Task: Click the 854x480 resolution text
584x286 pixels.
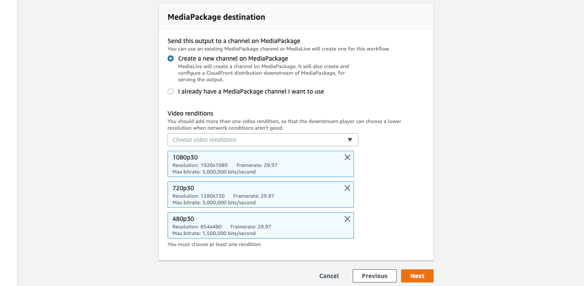Action: [x=210, y=227]
